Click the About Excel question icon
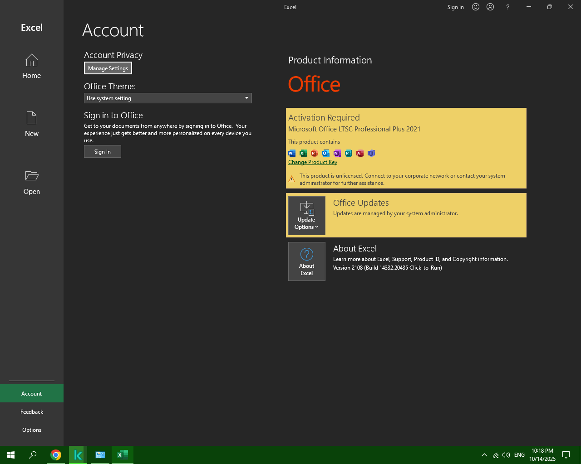The width and height of the screenshot is (581, 464). tap(307, 255)
